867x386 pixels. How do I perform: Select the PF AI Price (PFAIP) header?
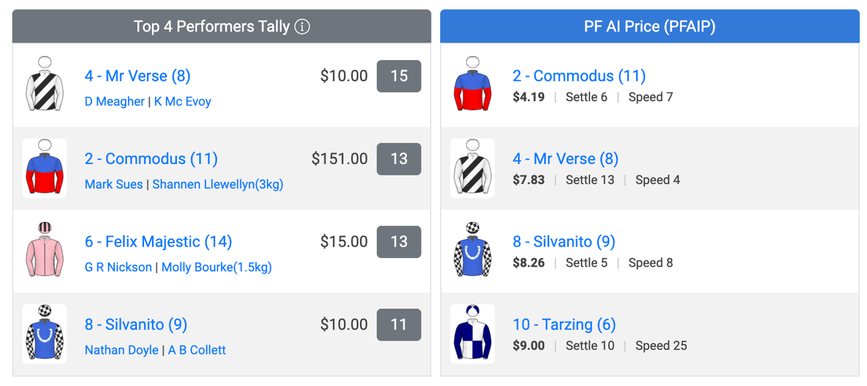[x=650, y=27]
